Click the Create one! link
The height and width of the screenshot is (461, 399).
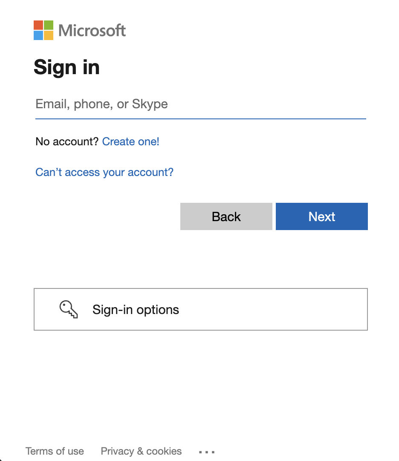130,142
